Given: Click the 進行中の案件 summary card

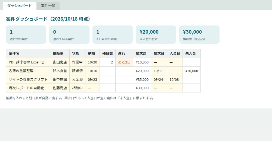Looking at the screenshot, I should [26, 35].
